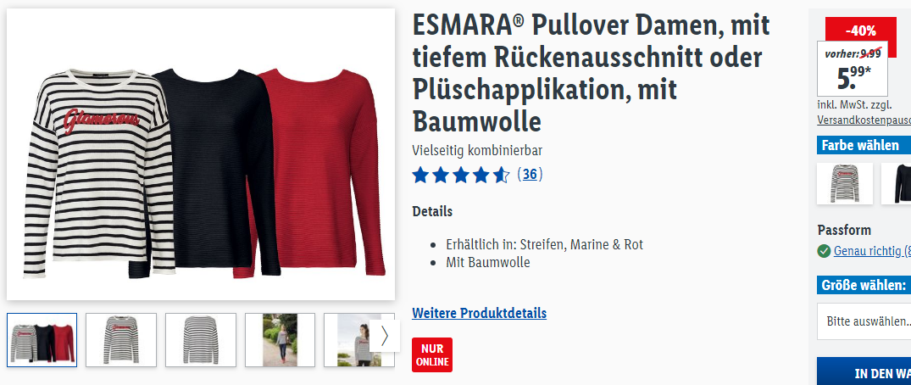The height and width of the screenshot is (385, 911).
Task: Click the green Passform checkmark icon
Action: pyautogui.click(x=823, y=251)
